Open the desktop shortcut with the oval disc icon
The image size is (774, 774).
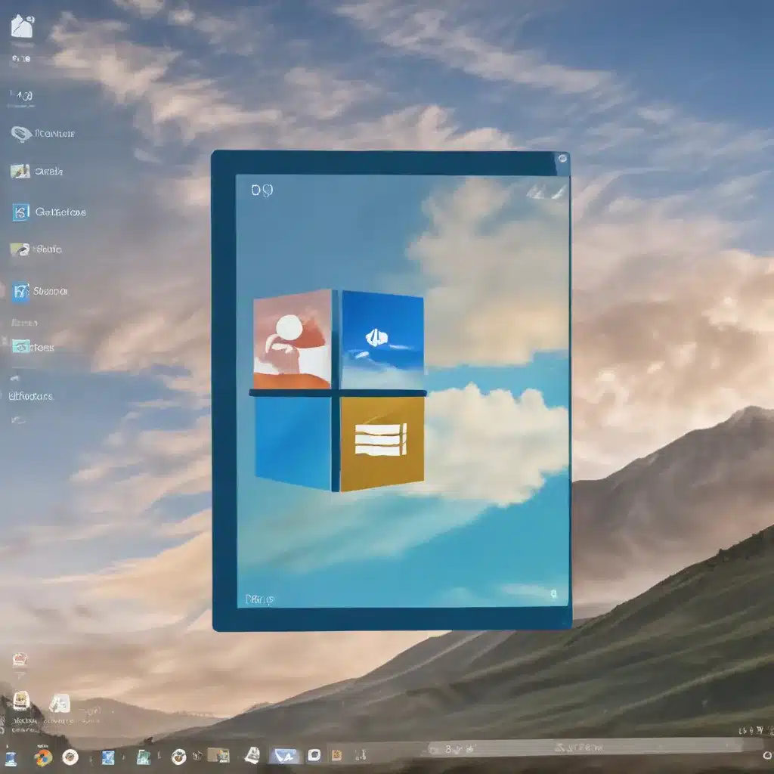point(21,134)
